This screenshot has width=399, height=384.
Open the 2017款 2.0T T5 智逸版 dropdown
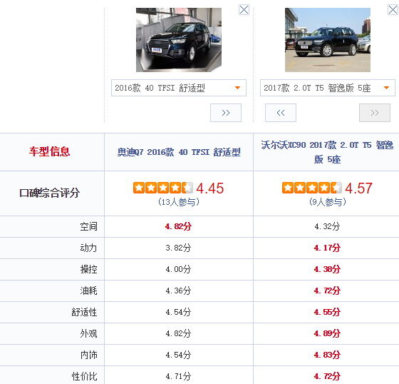tap(328, 88)
